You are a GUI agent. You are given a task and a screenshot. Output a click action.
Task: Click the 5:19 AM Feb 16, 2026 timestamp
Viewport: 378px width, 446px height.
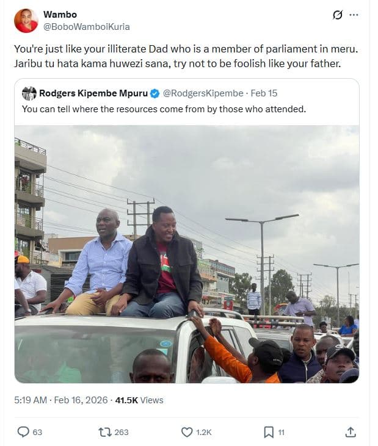point(61,400)
